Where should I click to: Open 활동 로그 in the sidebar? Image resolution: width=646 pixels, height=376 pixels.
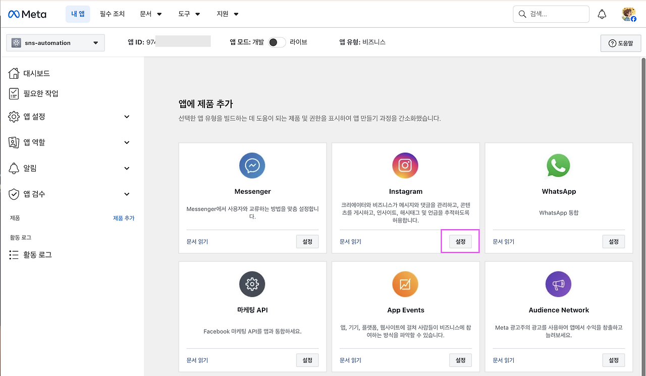click(x=37, y=255)
